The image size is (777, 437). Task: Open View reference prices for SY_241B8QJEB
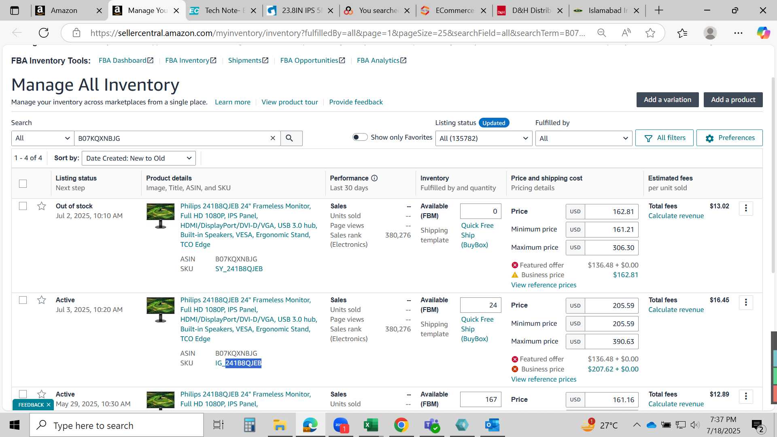[x=543, y=285]
